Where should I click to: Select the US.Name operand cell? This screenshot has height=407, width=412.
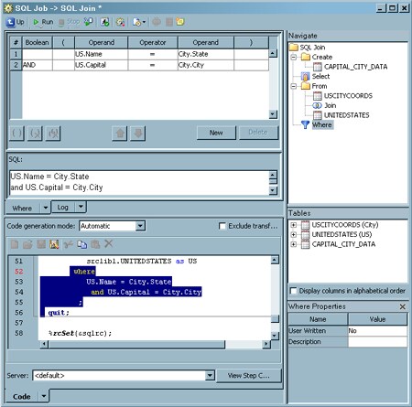pyautogui.click(x=102, y=54)
